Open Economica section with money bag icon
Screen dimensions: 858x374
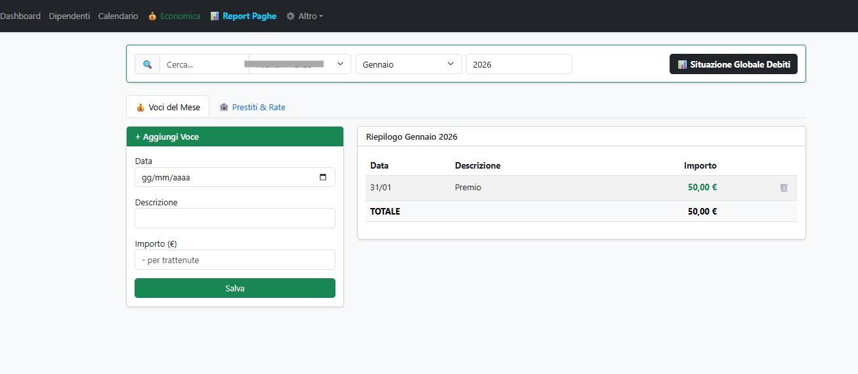pos(174,16)
